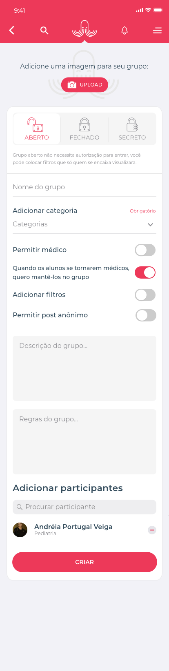Enable the Permitir médico toggle
Screen dimensions: 169x671
tap(145, 250)
